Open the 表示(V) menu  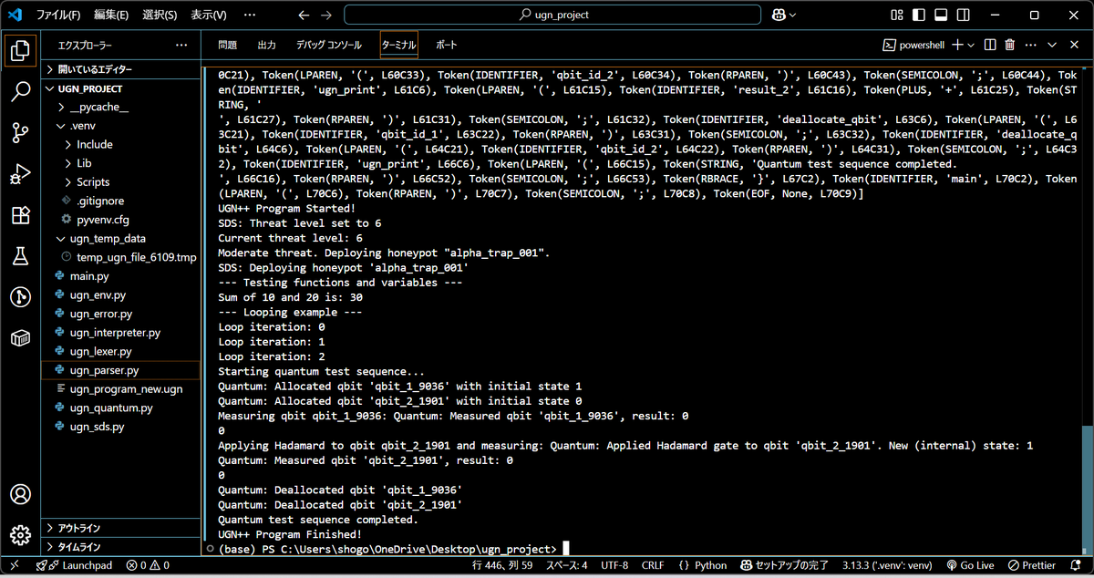click(x=209, y=15)
